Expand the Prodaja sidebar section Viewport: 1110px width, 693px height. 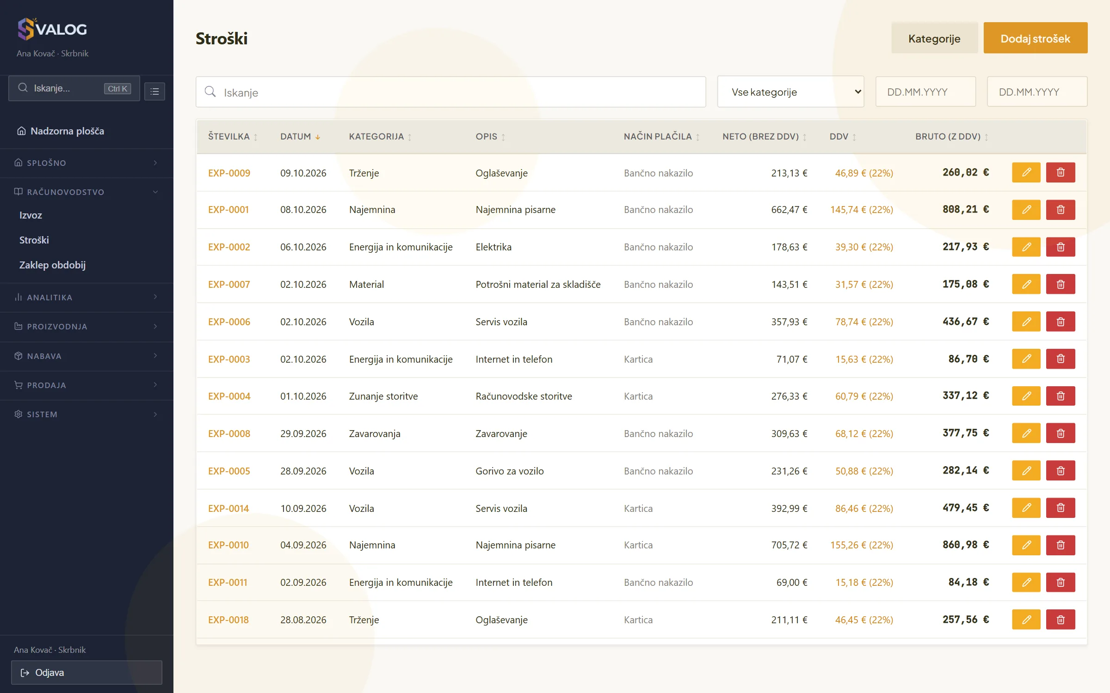pos(86,385)
